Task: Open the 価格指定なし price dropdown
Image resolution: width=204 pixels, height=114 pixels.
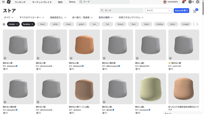Action: click(58, 17)
